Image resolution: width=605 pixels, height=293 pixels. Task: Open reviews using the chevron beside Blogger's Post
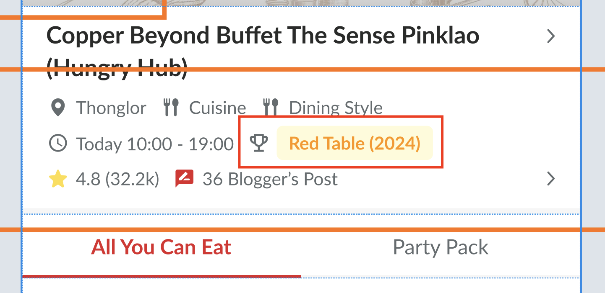pos(551,179)
